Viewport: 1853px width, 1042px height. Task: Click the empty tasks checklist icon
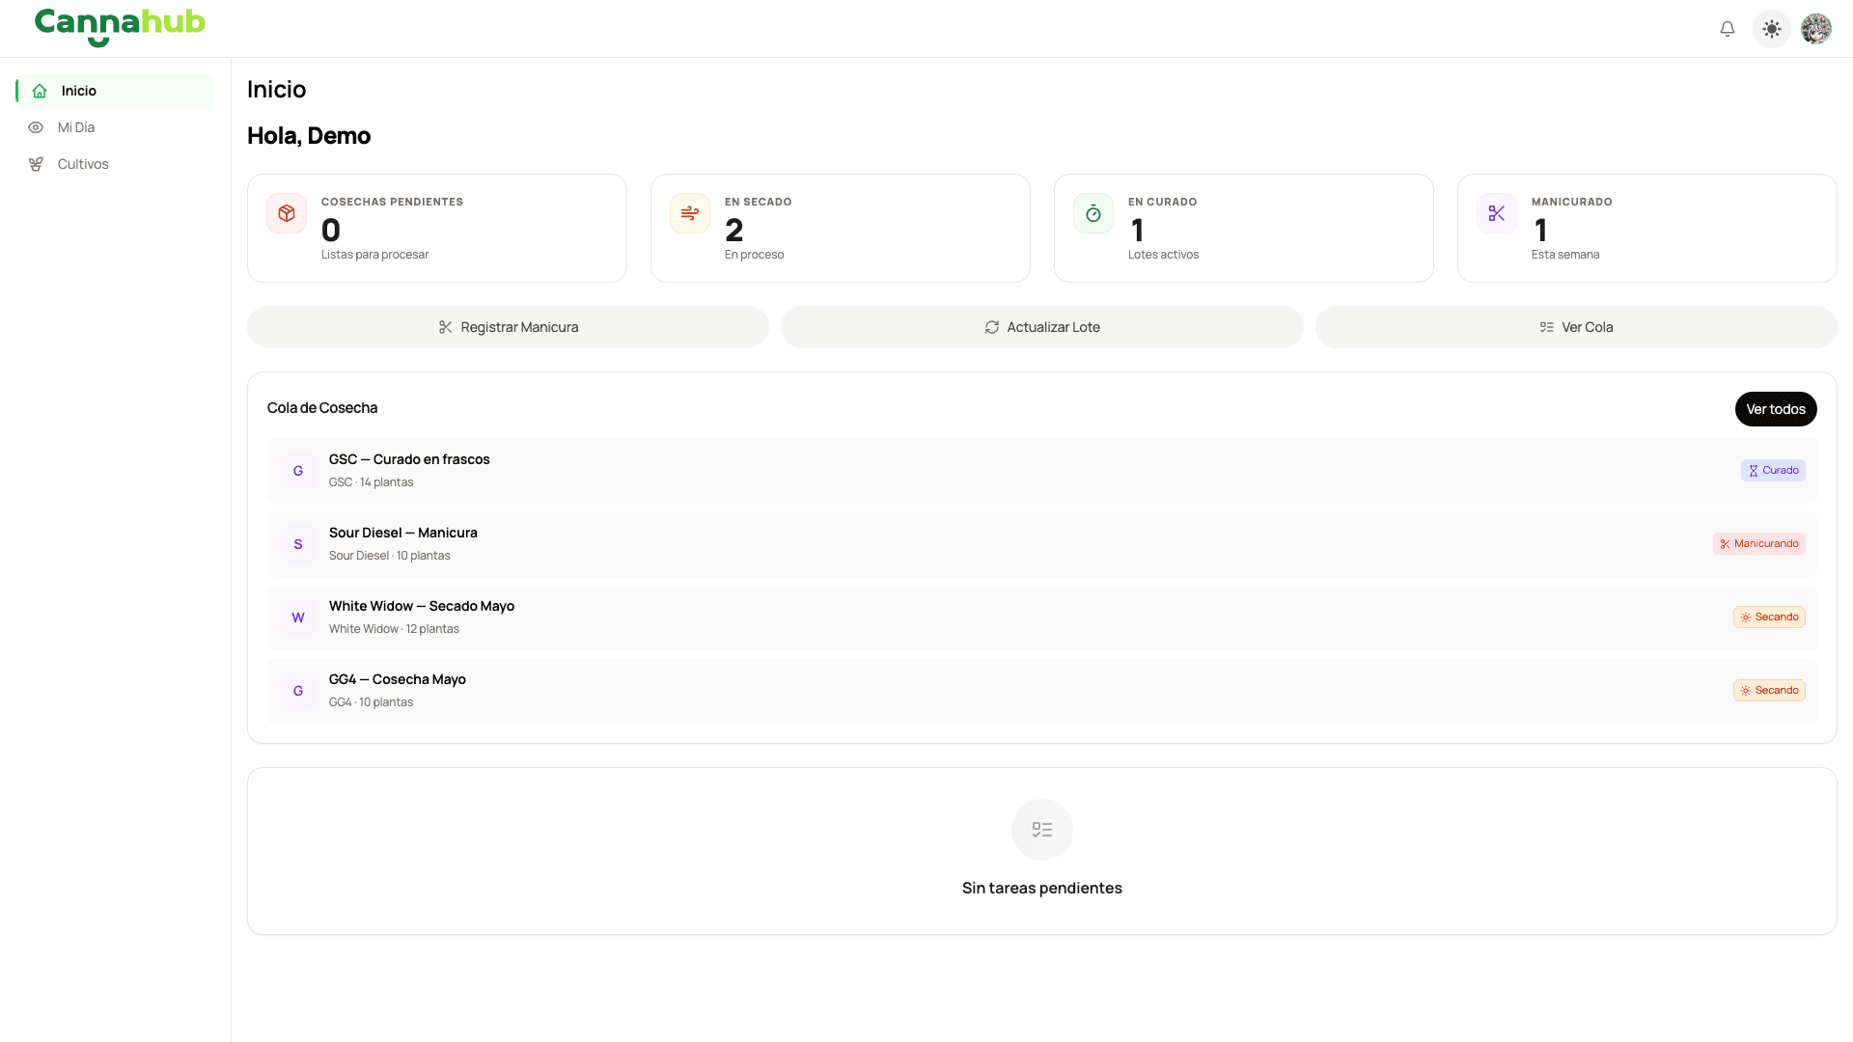[1042, 830]
